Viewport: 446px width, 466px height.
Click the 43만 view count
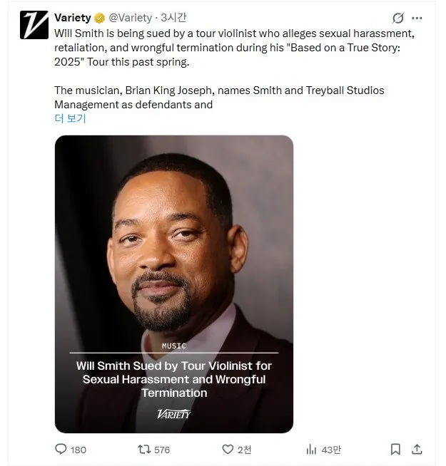tap(331, 449)
